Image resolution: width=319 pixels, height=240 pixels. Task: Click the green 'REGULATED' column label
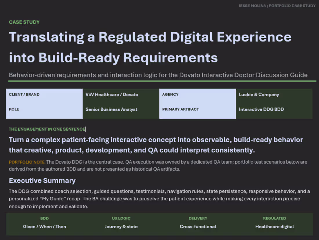point(274,218)
